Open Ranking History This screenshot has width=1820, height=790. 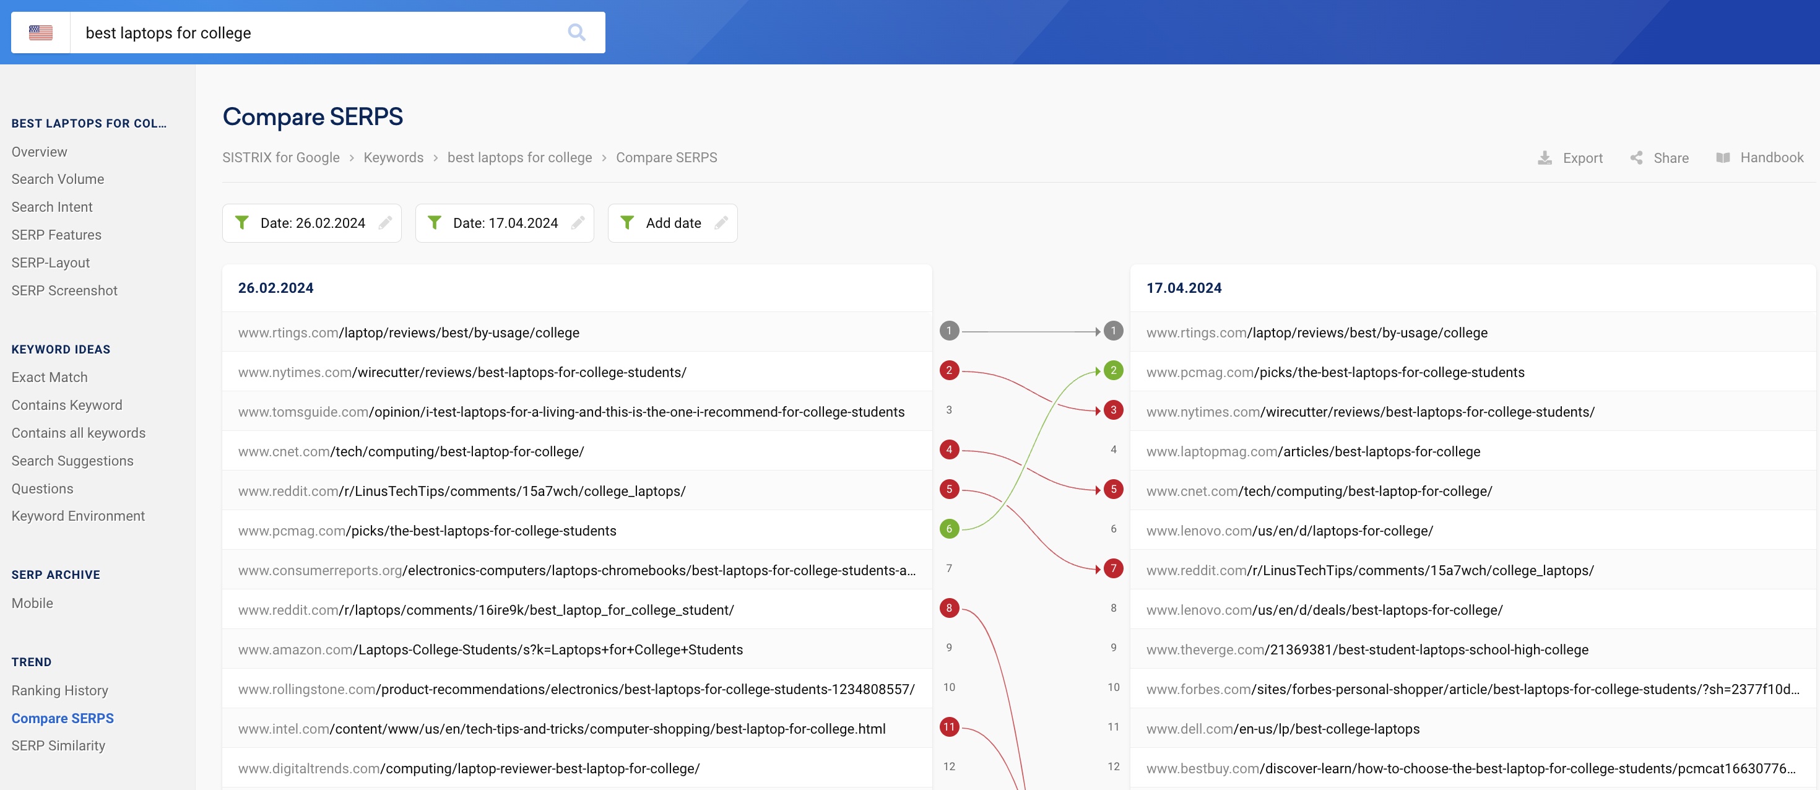[x=59, y=691]
